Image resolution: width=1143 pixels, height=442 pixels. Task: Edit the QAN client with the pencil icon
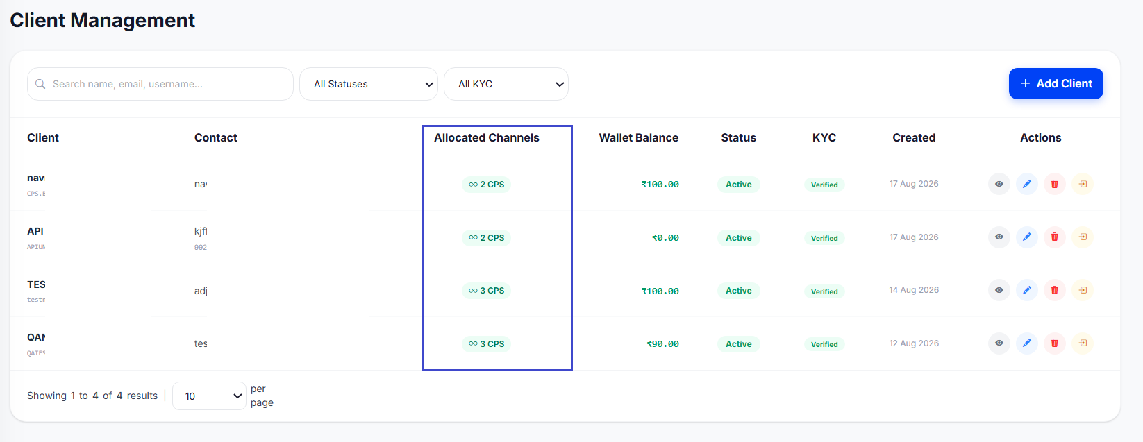[x=1027, y=343]
